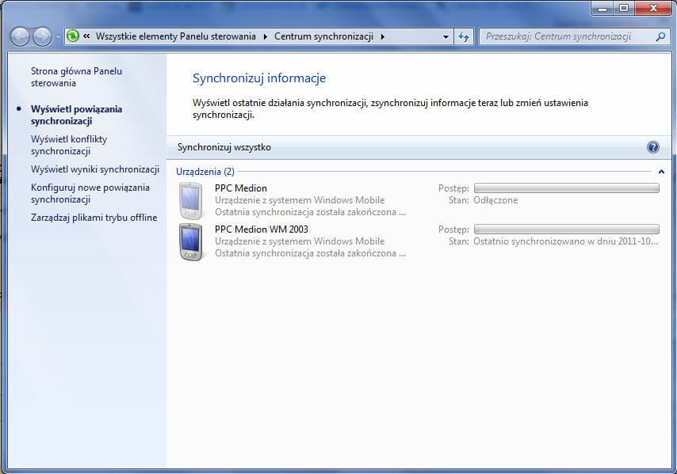Screen dimensions: 677x474
Task: Select the PPC Medion device icon
Action: (191, 200)
